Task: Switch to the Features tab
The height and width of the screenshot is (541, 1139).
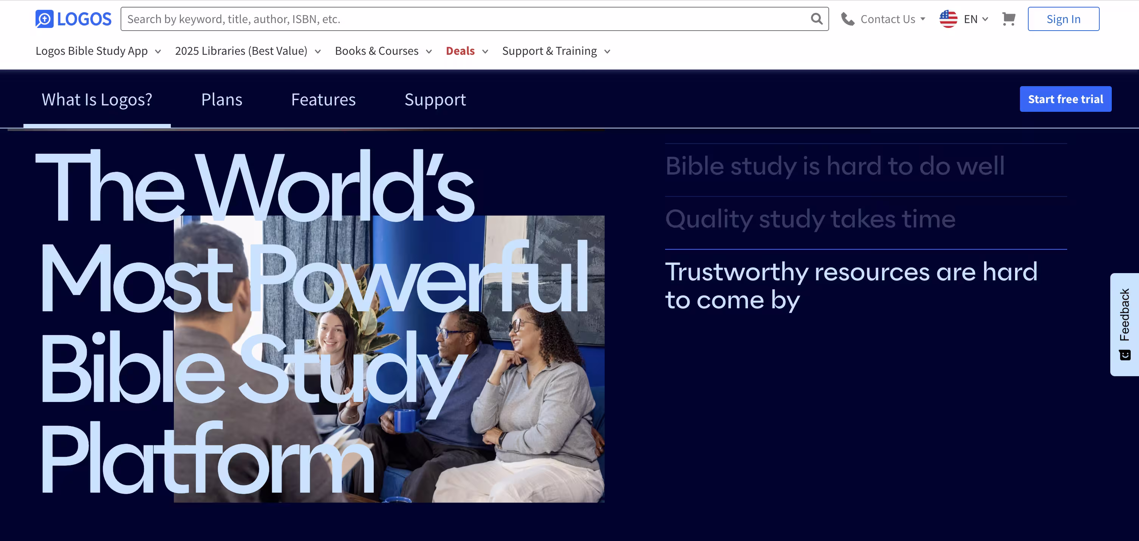Action: (x=323, y=99)
